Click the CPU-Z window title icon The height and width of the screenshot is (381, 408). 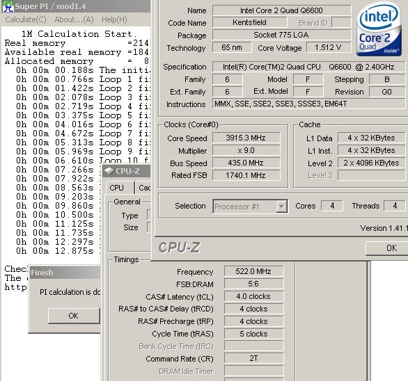pyautogui.click(x=109, y=171)
